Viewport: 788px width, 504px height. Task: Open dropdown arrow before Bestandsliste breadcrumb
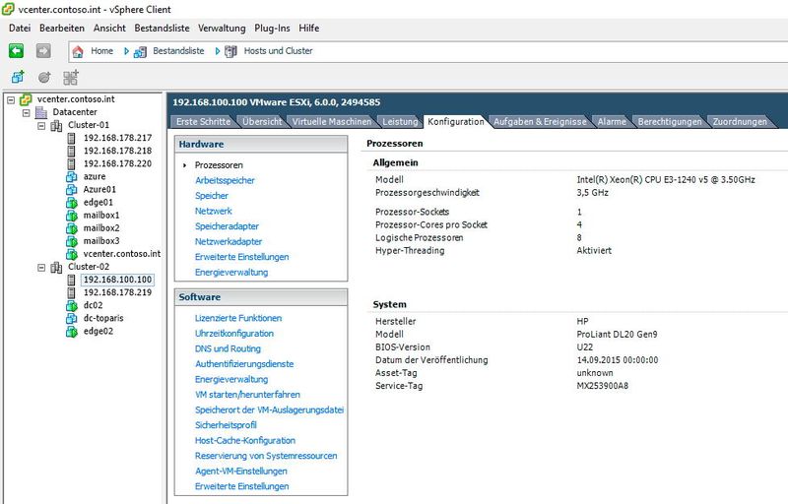[x=126, y=51]
